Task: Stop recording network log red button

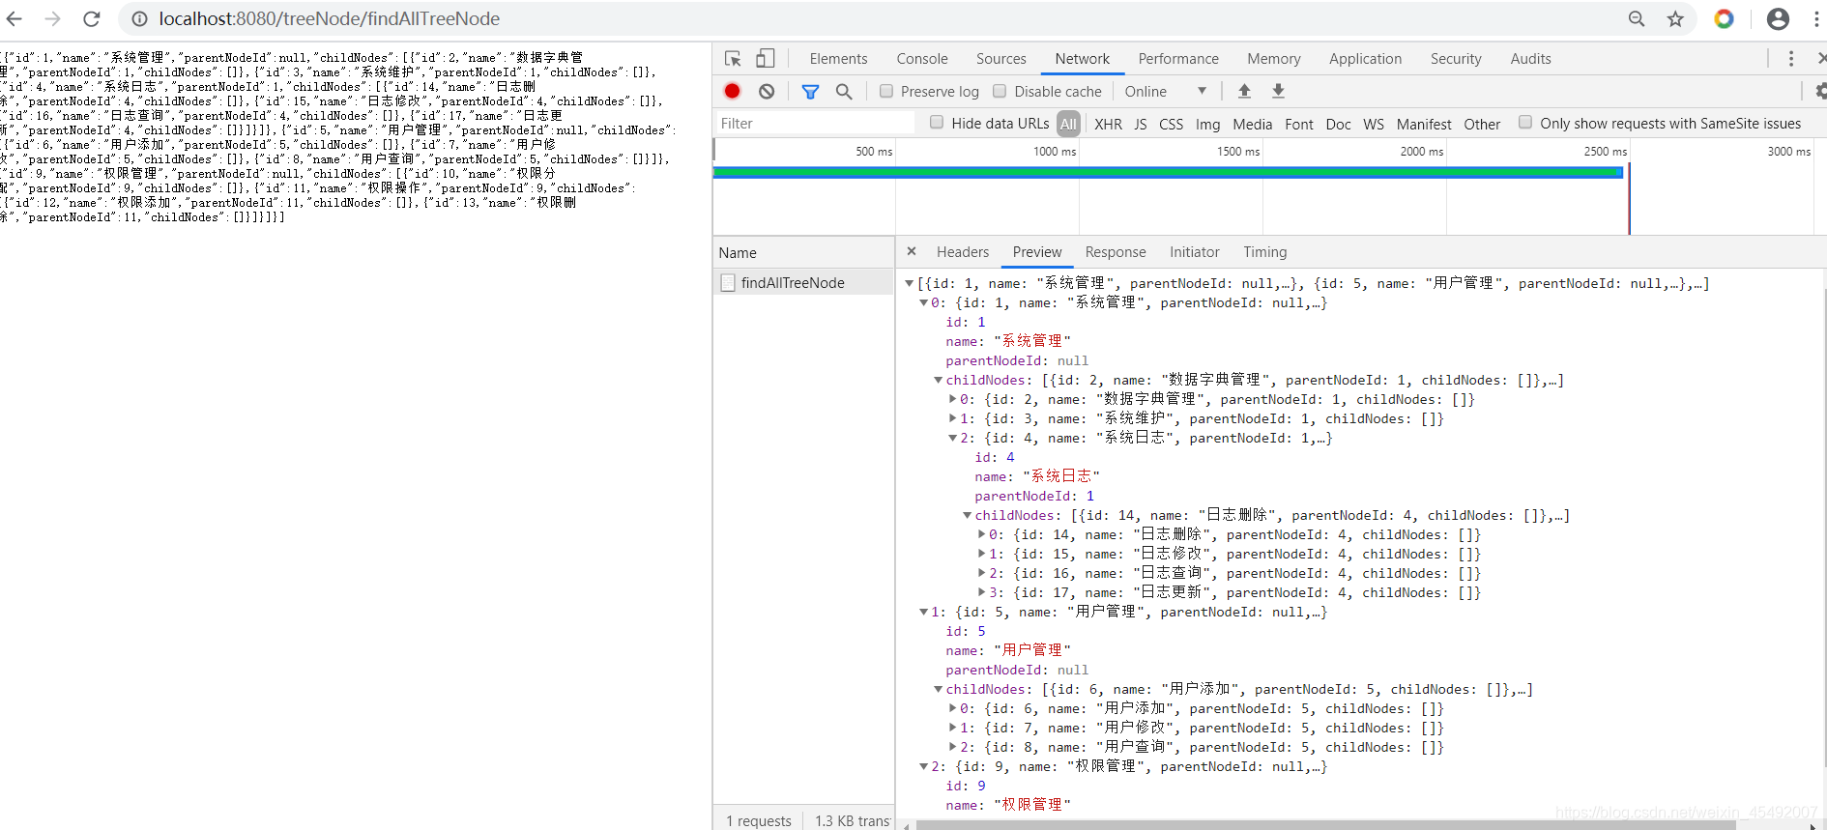Action: [x=732, y=91]
